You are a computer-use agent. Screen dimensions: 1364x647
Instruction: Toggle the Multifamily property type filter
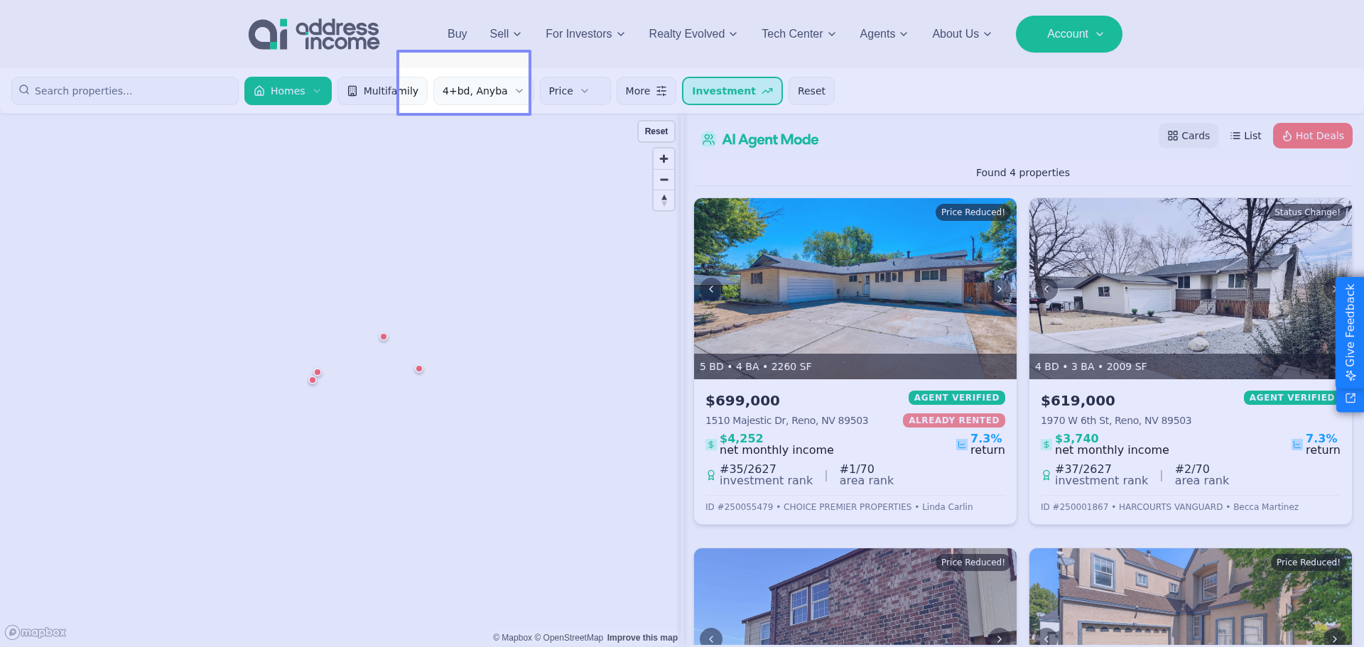click(382, 91)
